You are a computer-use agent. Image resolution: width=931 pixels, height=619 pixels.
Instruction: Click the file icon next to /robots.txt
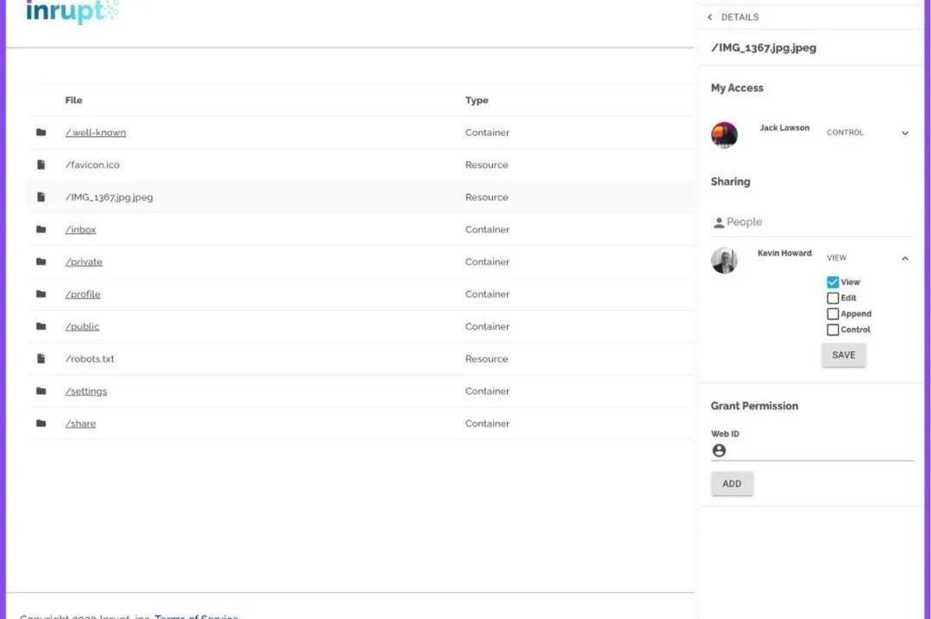click(x=41, y=359)
